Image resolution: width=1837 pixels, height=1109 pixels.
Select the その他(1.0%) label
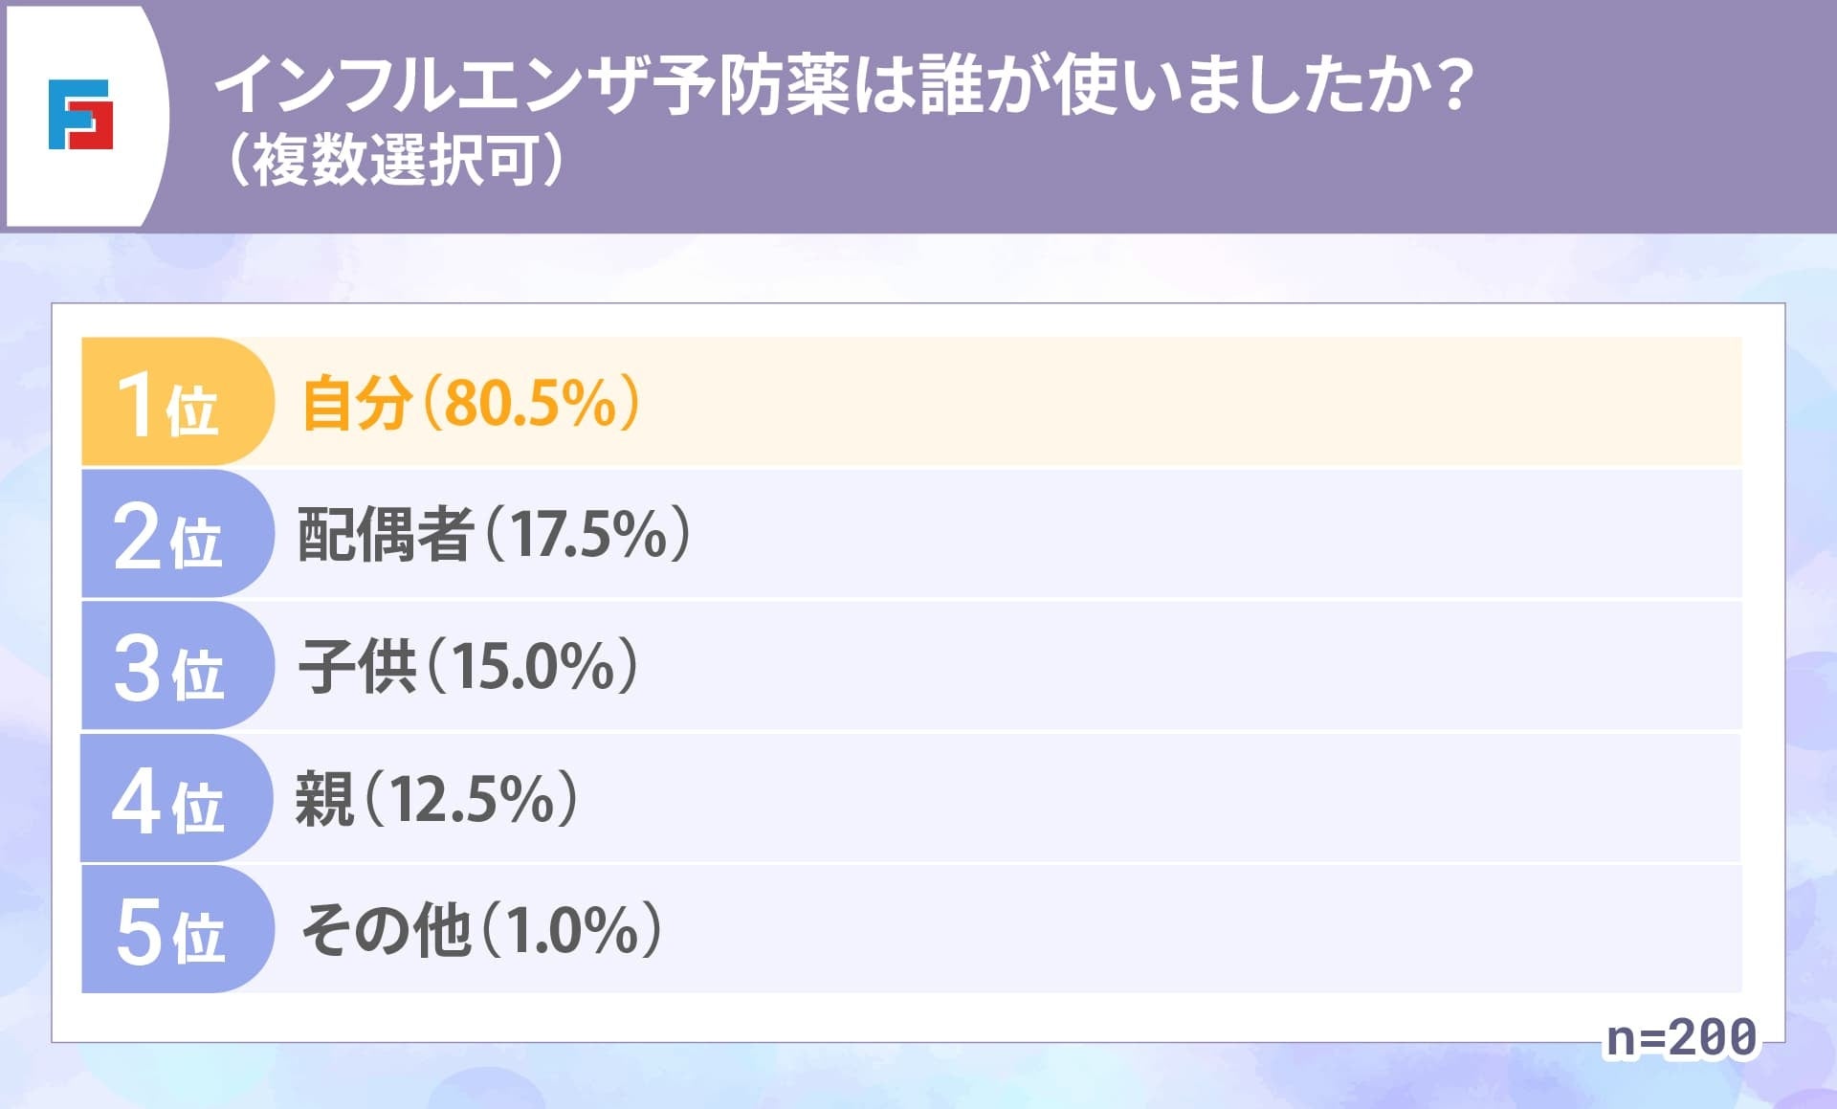pyautogui.click(x=481, y=930)
